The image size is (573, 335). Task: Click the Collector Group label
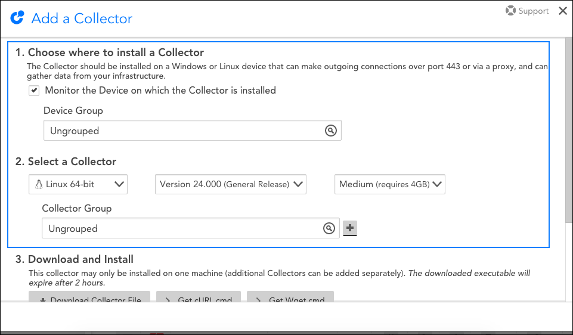pyautogui.click(x=77, y=208)
